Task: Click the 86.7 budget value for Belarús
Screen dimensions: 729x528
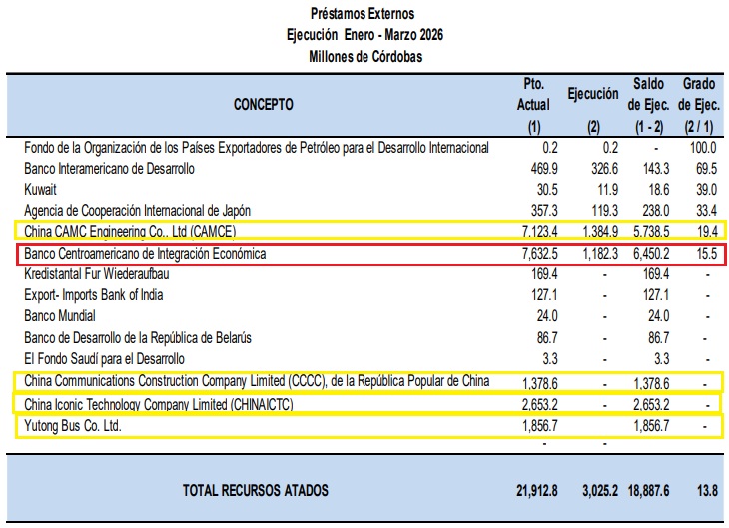Action: tap(547, 338)
